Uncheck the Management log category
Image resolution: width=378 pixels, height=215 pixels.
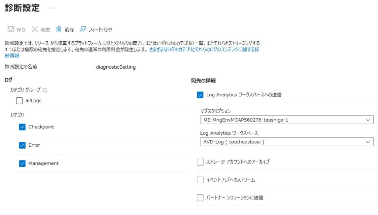22,163
